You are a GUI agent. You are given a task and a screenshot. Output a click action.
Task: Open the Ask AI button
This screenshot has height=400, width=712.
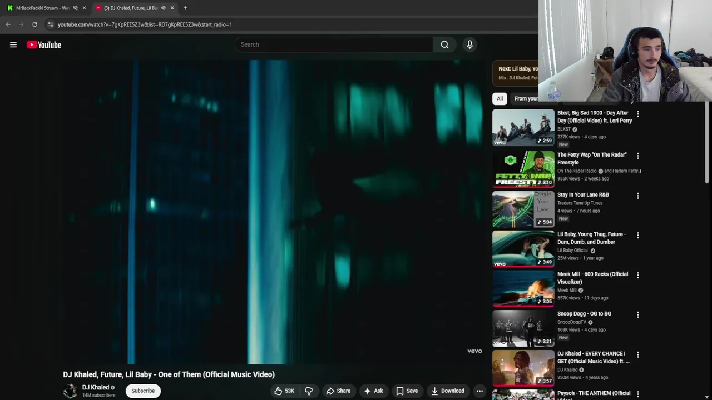click(373, 391)
